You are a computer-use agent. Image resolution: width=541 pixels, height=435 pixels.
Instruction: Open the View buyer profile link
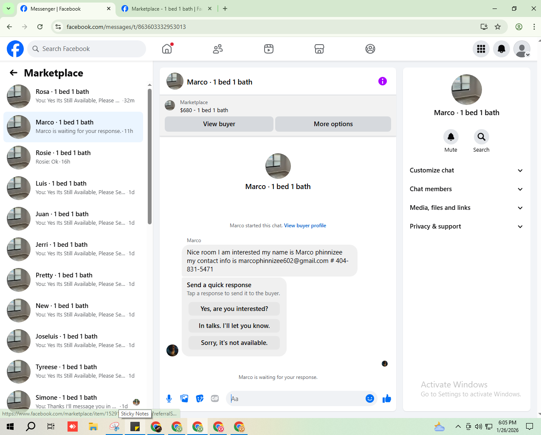tap(305, 226)
